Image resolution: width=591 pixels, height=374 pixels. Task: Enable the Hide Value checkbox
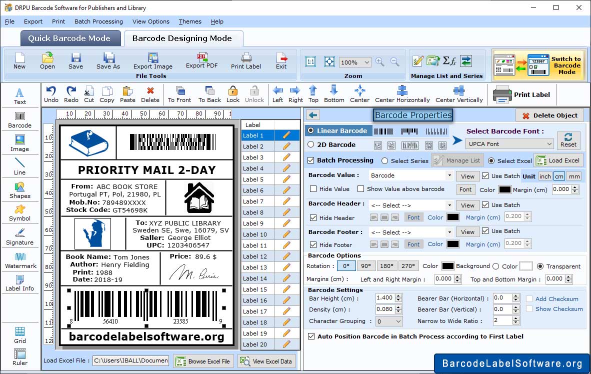[313, 189]
